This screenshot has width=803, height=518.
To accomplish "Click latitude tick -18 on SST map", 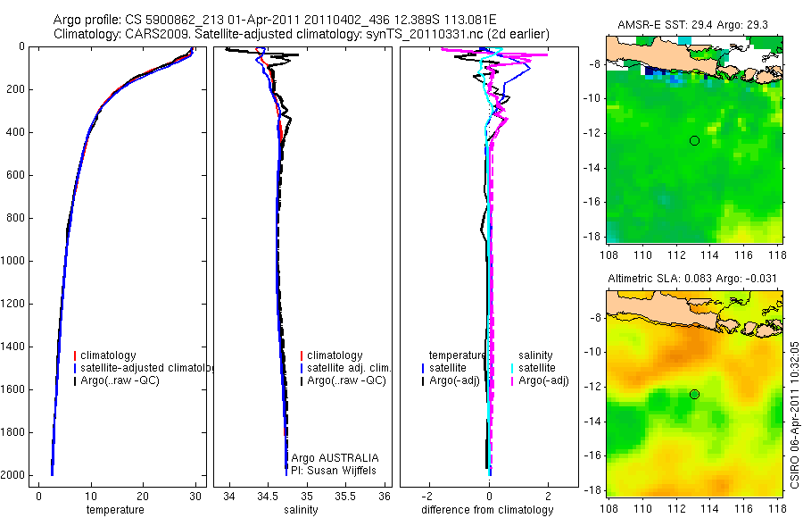I will pos(592,237).
